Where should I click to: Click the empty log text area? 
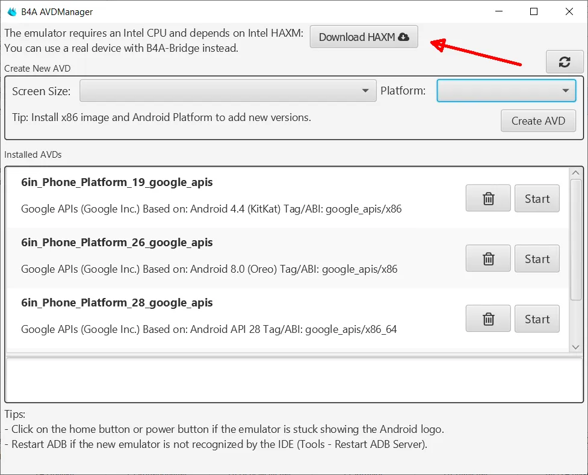294,380
